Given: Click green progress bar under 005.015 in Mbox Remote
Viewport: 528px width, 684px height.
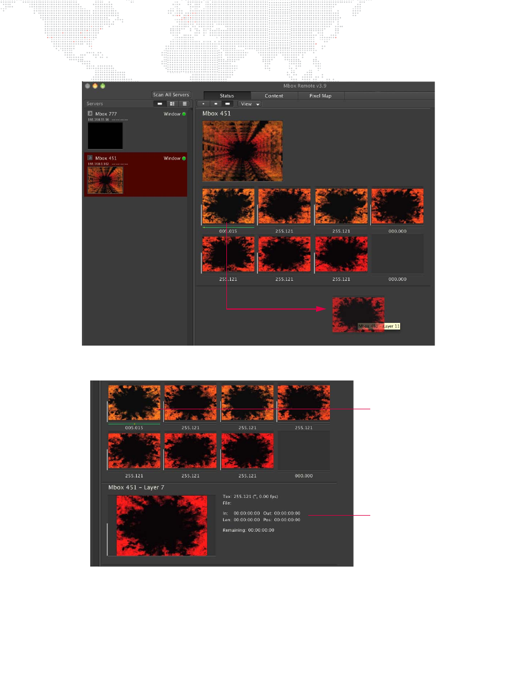Looking at the screenshot, I should [228, 227].
